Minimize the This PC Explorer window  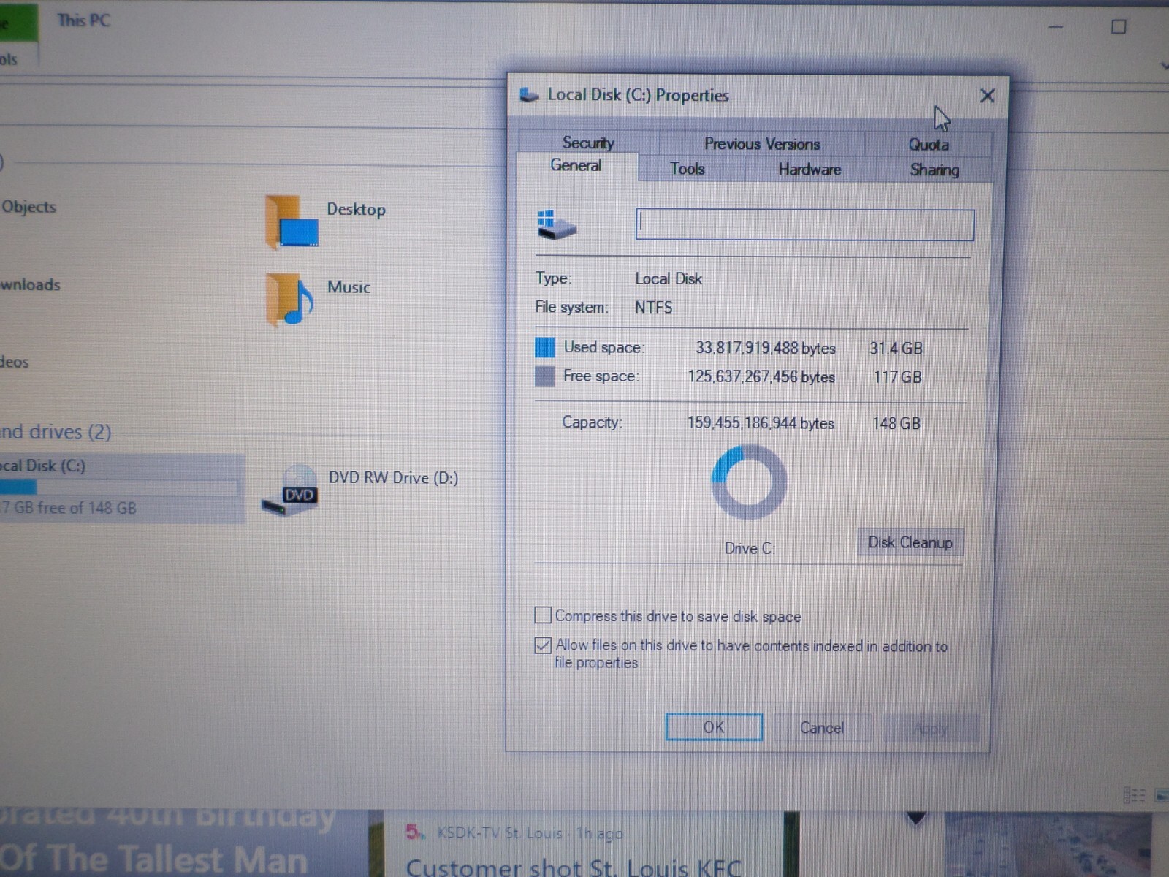click(1056, 27)
